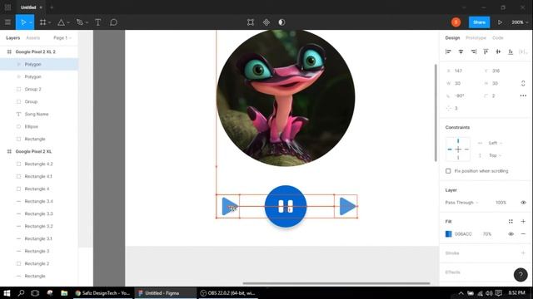Click the Align vertical centers icon
The width and height of the screenshot is (533, 299).
[498, 51]
